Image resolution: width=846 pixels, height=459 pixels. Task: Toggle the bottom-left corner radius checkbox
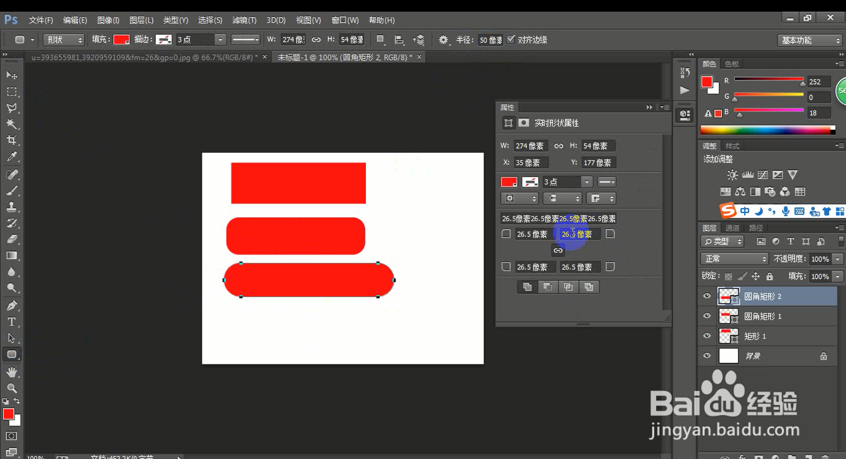506,267
